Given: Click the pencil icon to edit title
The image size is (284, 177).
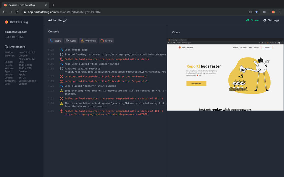Looking at the screenshot, I should (x=65, y=20).
